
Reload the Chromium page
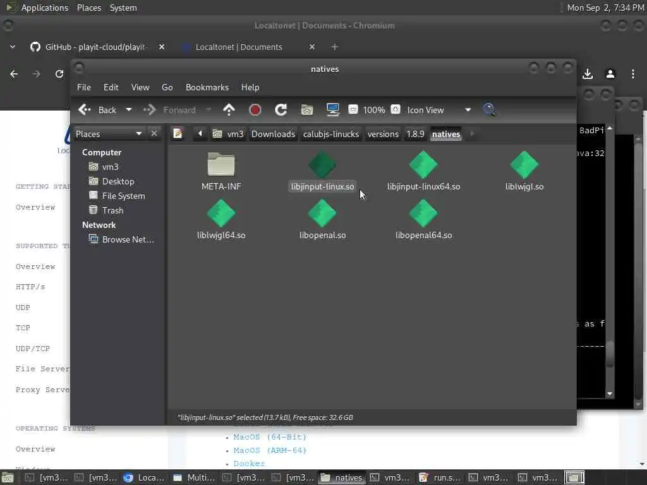coord(59,74)
